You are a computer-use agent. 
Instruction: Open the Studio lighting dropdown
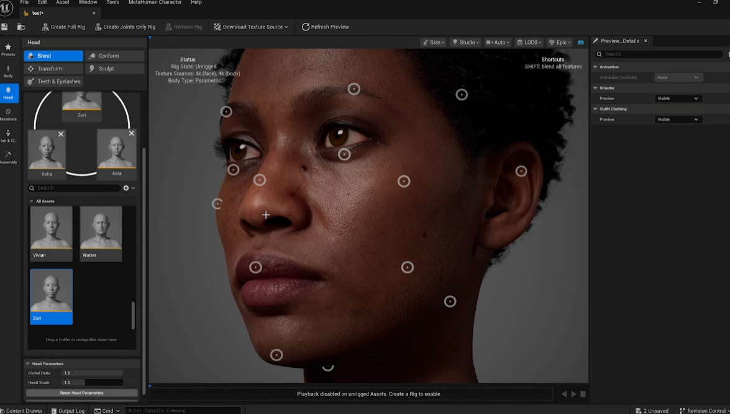pyautogui.click(x=465, y=42)
